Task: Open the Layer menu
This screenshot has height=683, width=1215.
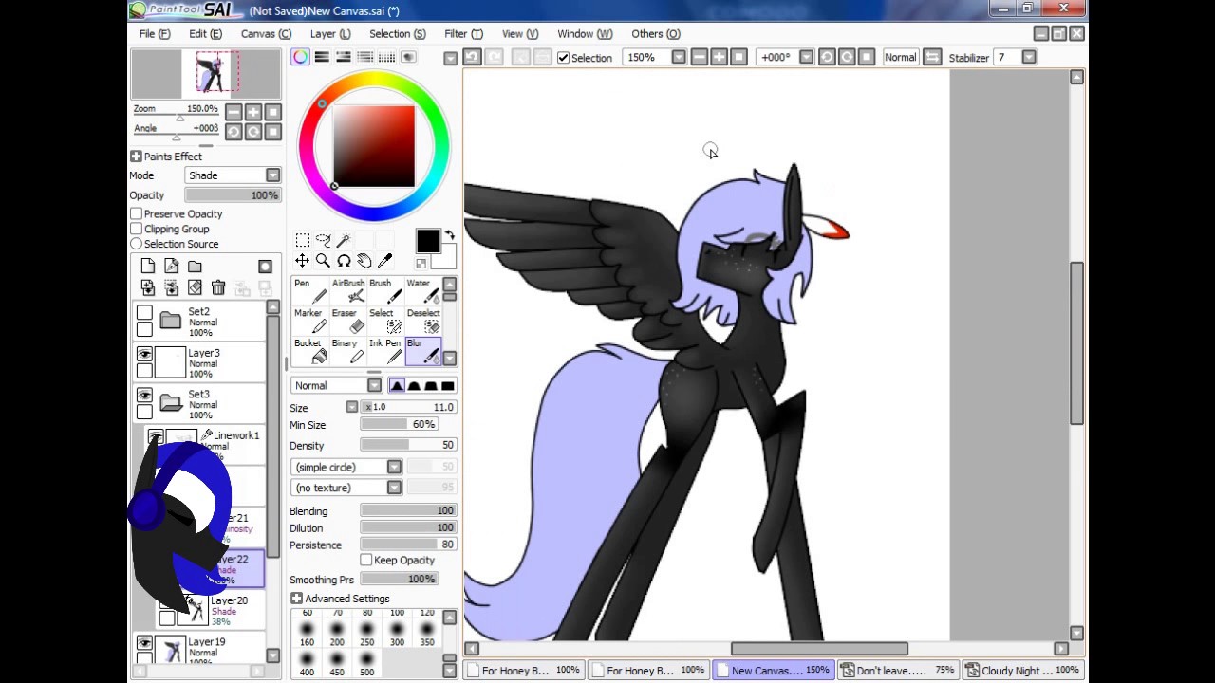Action: click(330, 34)
